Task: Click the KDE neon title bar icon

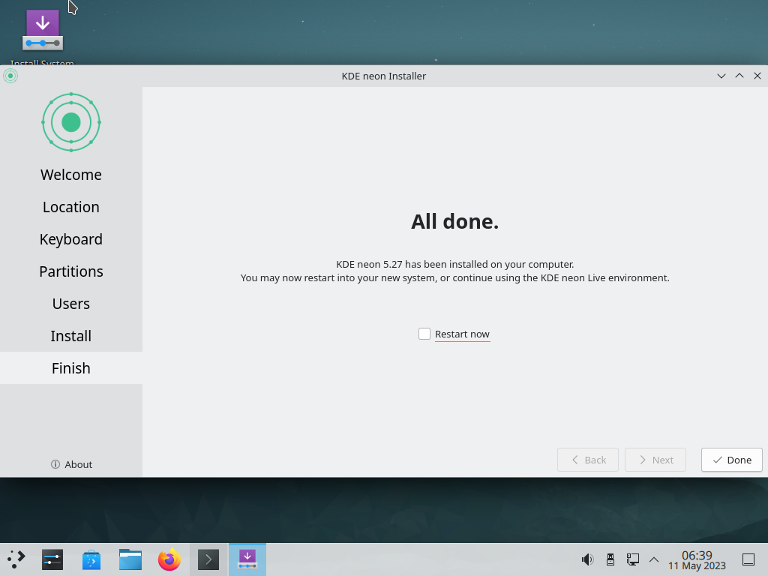Action: tap(10, 76)
